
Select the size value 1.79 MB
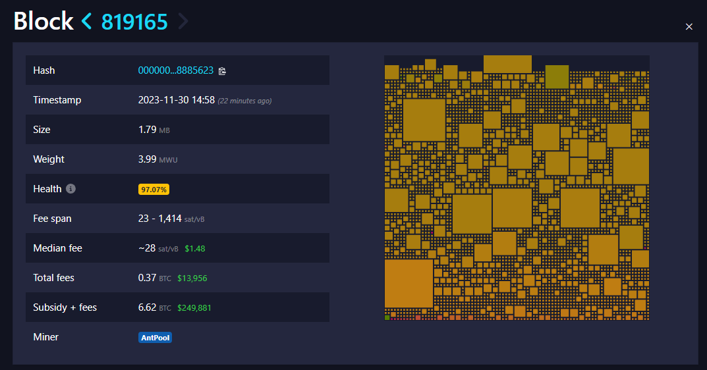point(154,130)
